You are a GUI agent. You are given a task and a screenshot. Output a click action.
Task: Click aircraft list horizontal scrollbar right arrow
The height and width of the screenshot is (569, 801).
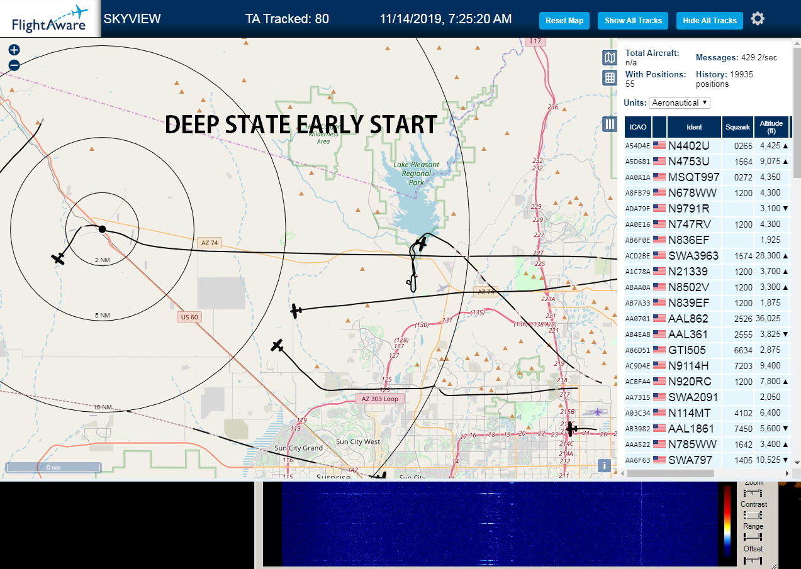coord(787,473)
